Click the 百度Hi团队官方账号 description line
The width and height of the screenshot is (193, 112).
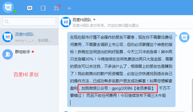pos(106,25)
